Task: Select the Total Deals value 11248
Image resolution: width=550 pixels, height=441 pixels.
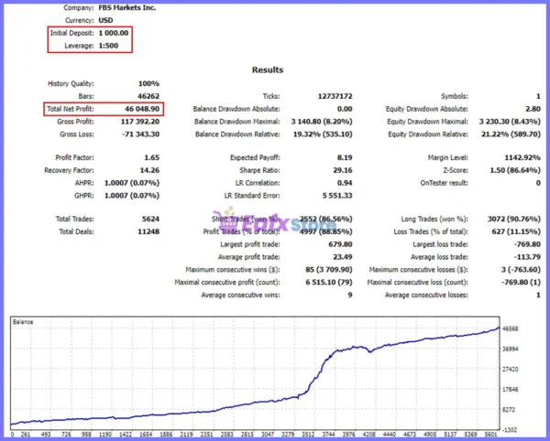Action: click(148, 231)
